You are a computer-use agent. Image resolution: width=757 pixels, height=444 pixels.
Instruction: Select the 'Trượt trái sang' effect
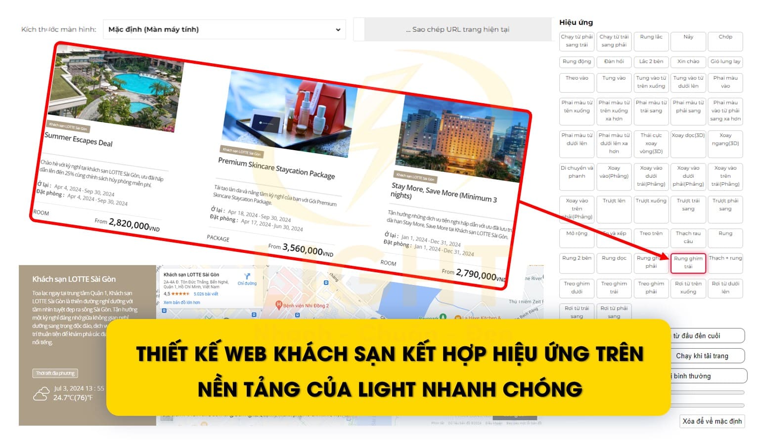(688, 209)
